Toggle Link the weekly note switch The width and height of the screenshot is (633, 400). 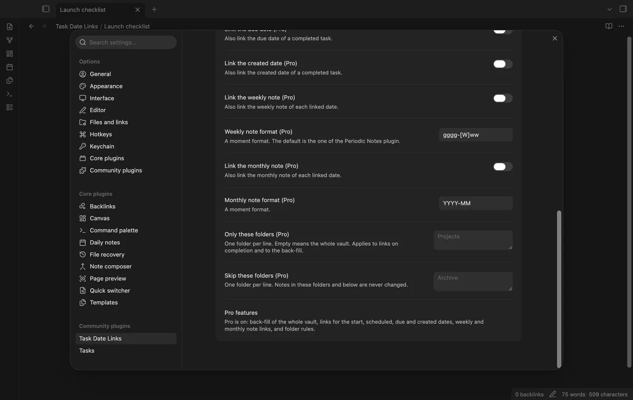tap(503, 98)
